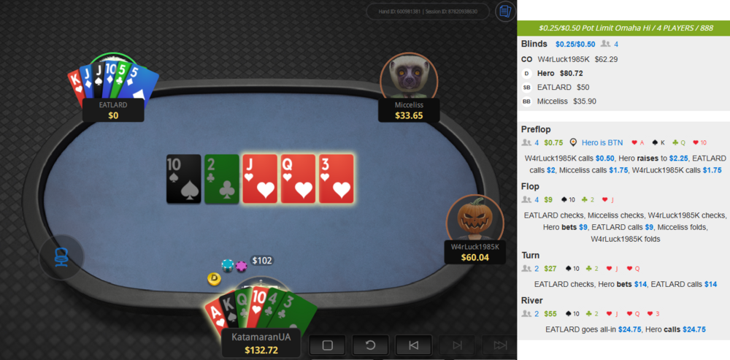Click the green Pot Limit Omaha header bar

pos(623,28)
